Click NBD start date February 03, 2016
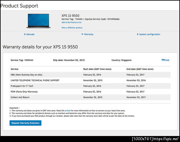The height and width of the screenshot is (142, 180). tap(92, 75)
